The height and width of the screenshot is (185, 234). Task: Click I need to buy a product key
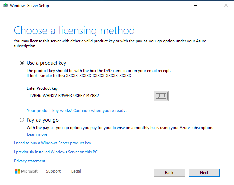[52, 143]
